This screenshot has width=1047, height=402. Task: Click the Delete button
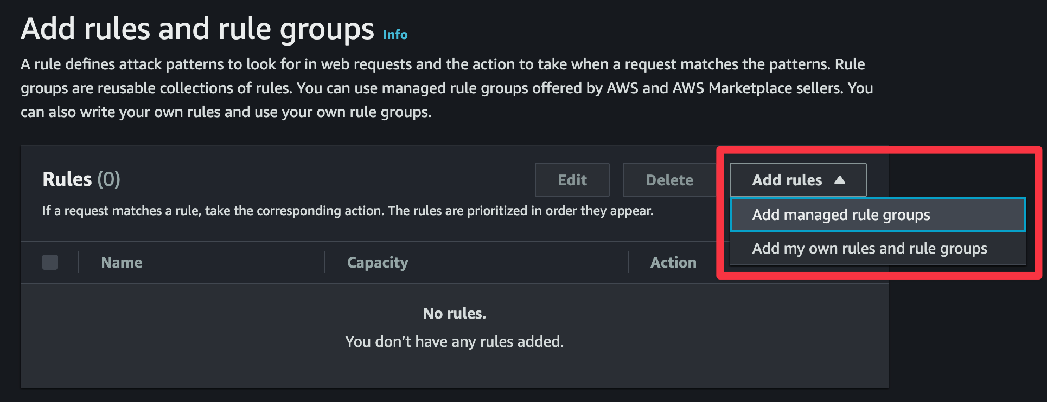pyautogui.click(x=669, y=180)
